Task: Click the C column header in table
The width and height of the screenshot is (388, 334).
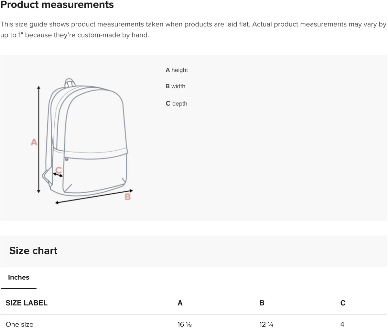Action: [343, 303]
